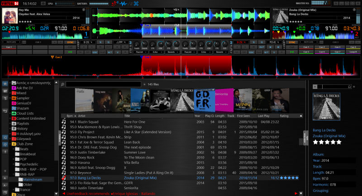Open deck 2 FlanJet effect dropdown
This screenshot has height=196, width=362.
point(188,52)
